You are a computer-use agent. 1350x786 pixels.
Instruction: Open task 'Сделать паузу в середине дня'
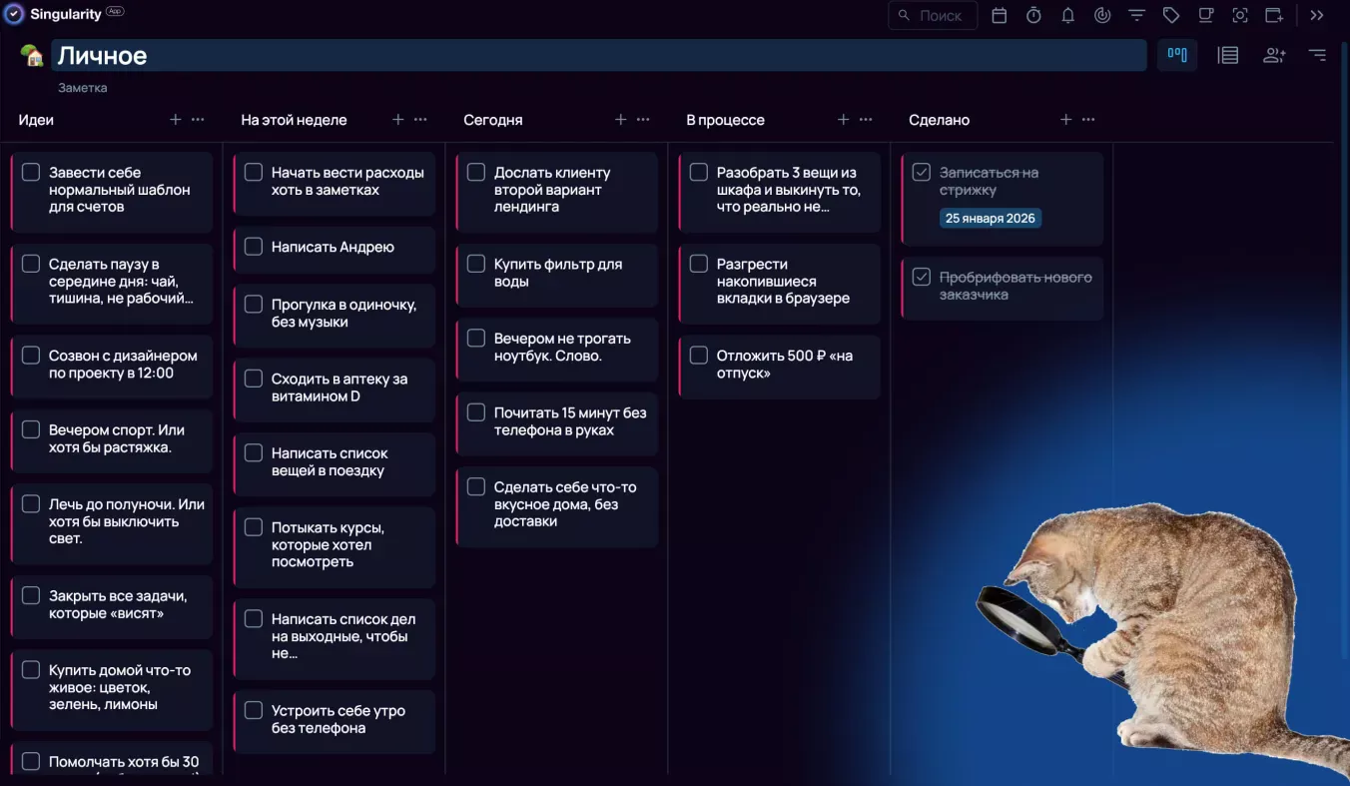point(112,283)
